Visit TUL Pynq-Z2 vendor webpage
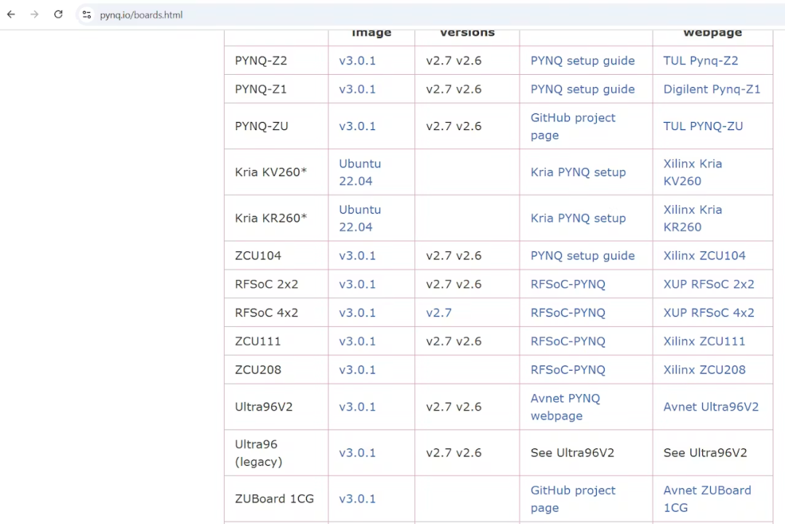This screenshot has width=785, height=524. click(x=701, y=60)
